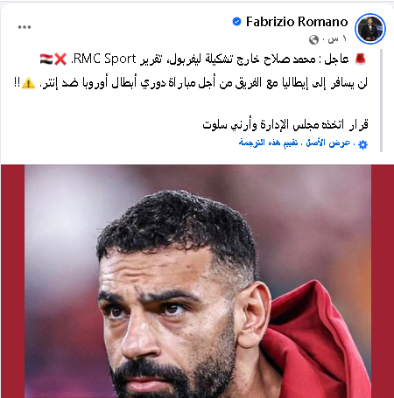Viewport: 394px width, 398px height.
Task: Open the three-dots post options menu
Action: pyautogui.click(x=25, y=27)
